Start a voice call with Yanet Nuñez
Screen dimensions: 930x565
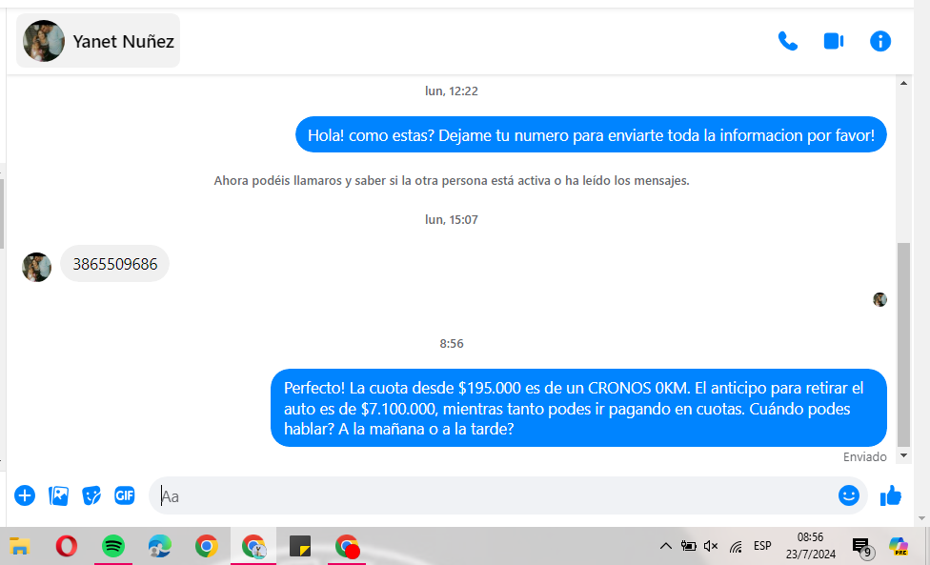point(787,41)
